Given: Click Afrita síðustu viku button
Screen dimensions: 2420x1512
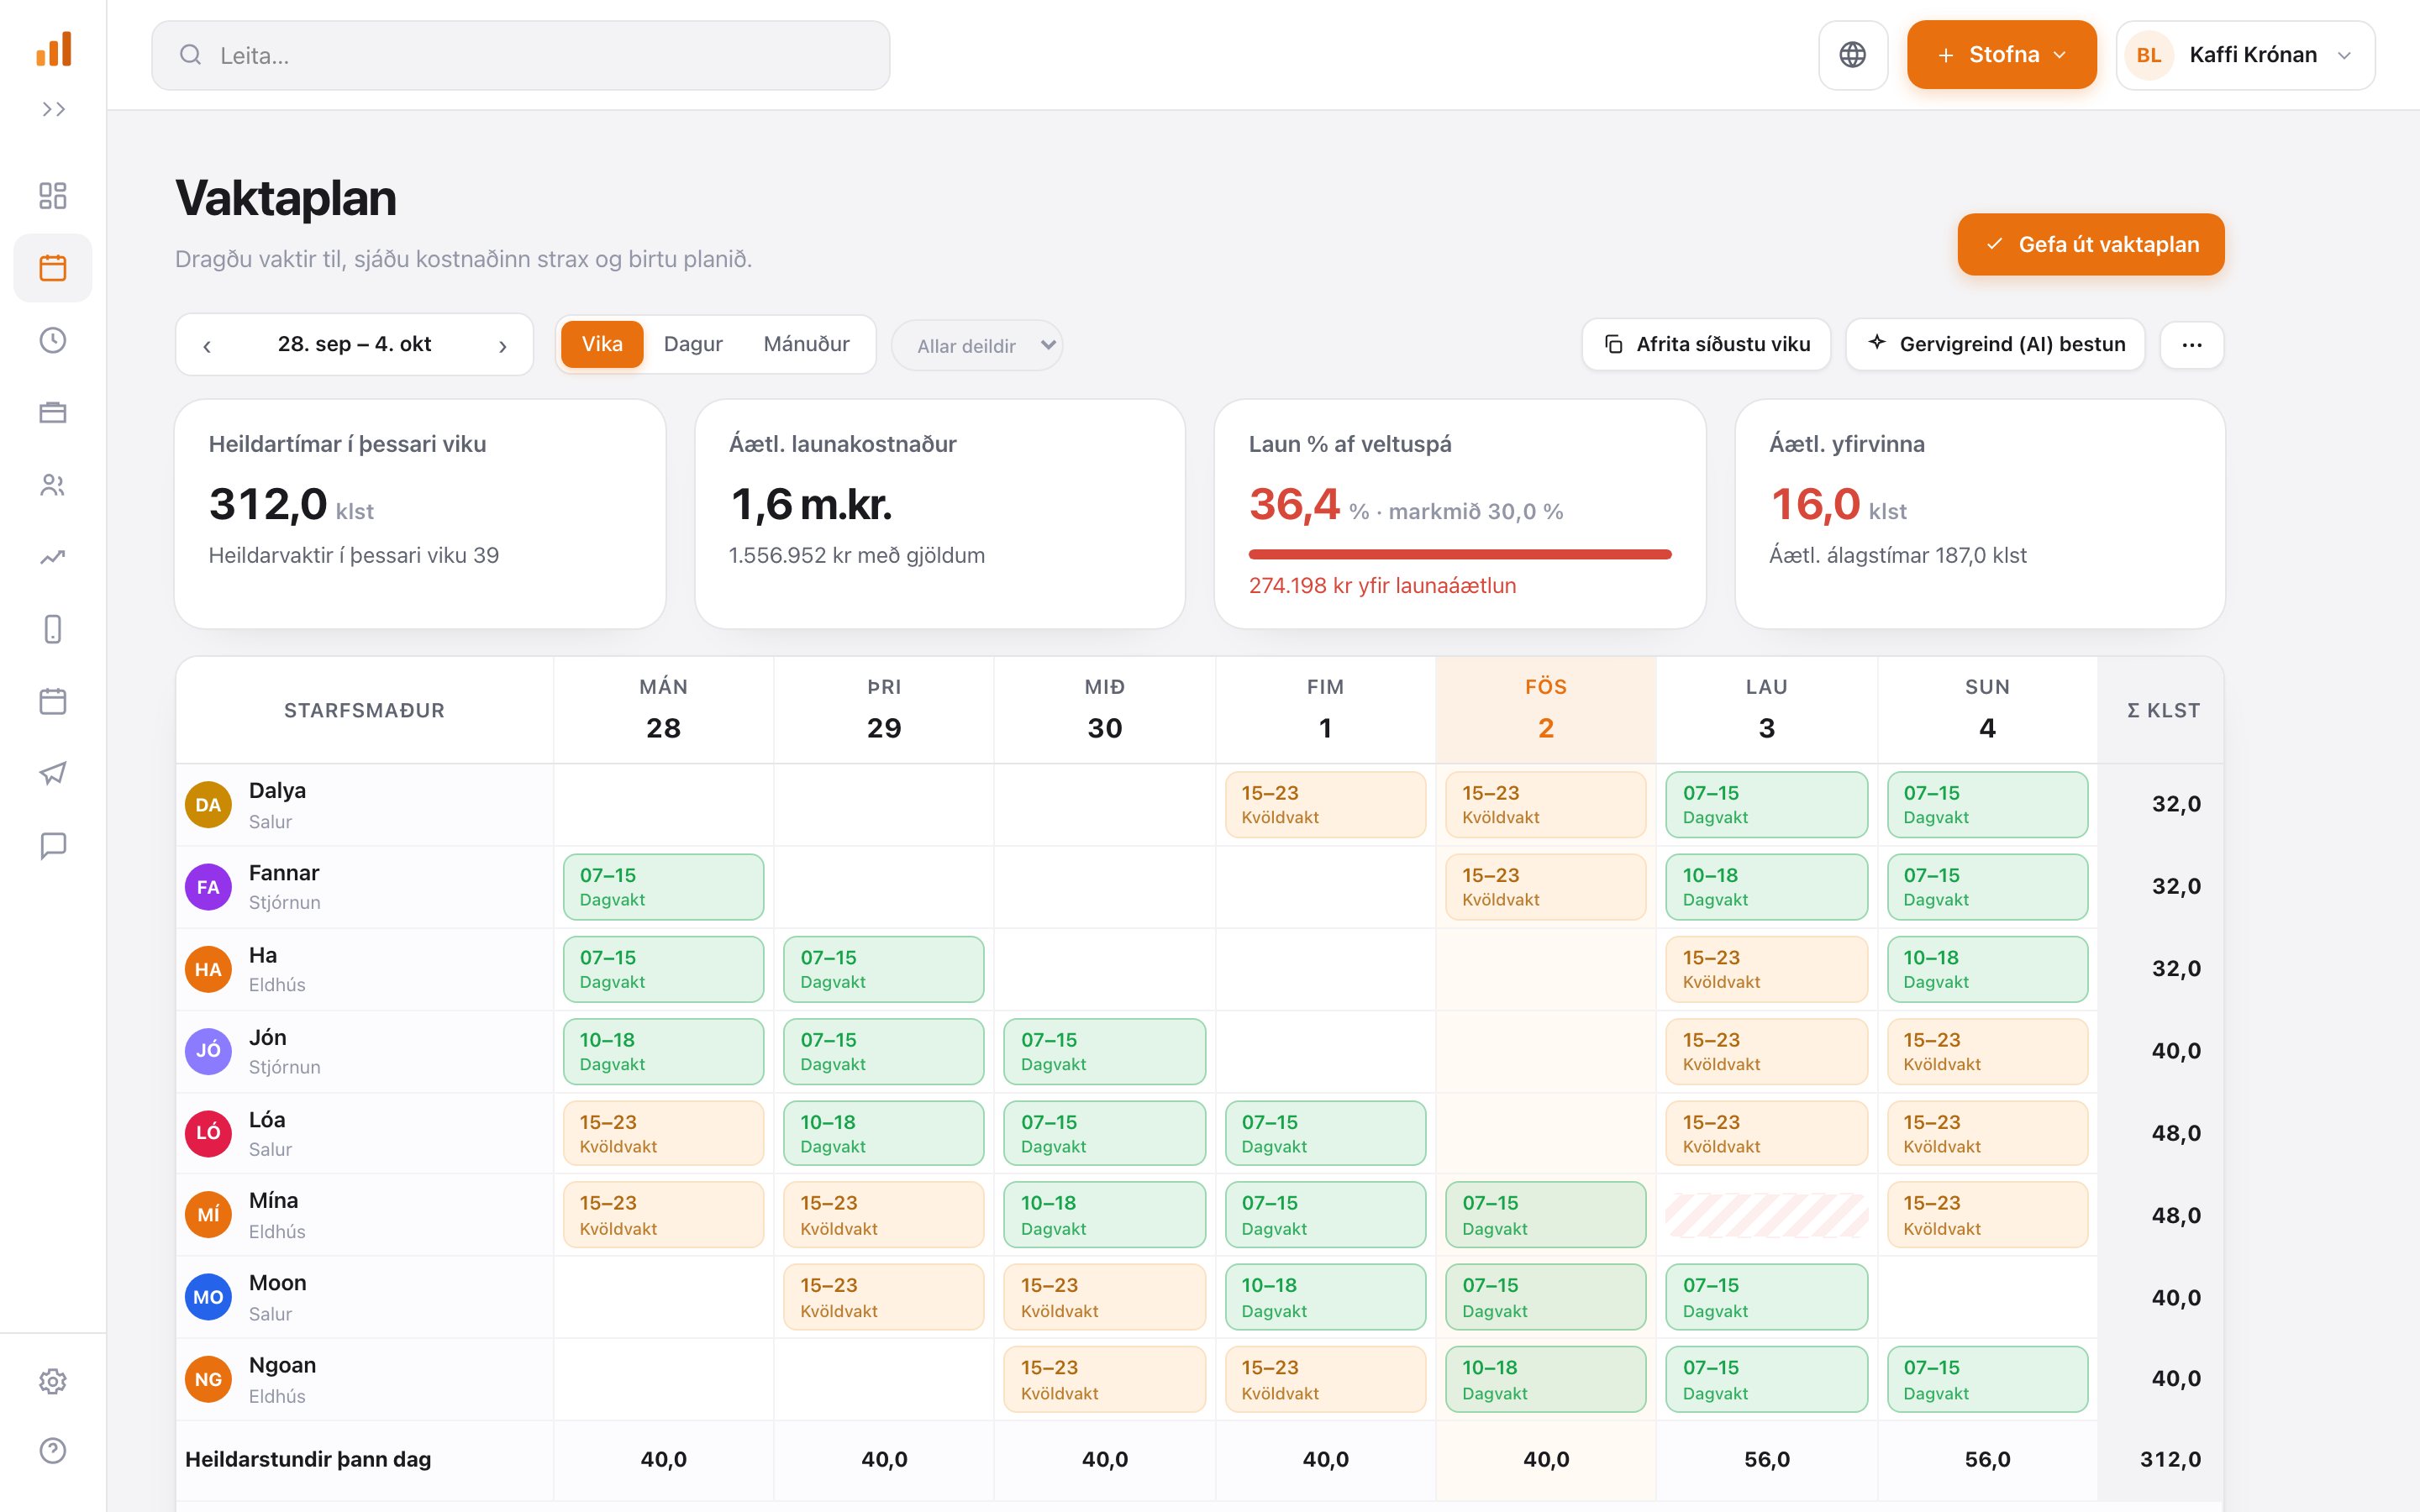Looking at the screenshot, I should click(1706, 344).
